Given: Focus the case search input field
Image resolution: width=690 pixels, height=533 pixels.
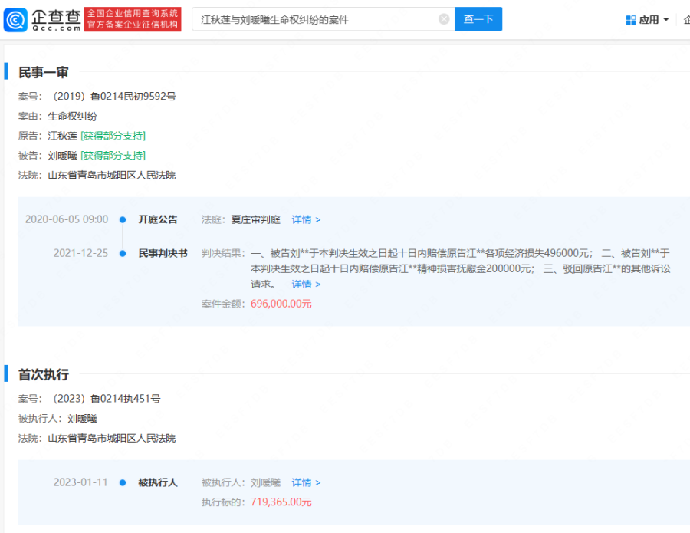Looking at the screenshot, I should tap(314, 19).
